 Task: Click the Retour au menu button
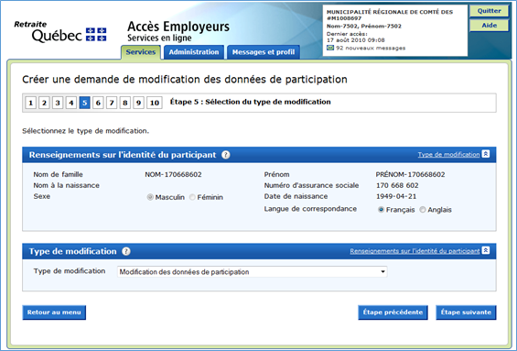point(54,313)
